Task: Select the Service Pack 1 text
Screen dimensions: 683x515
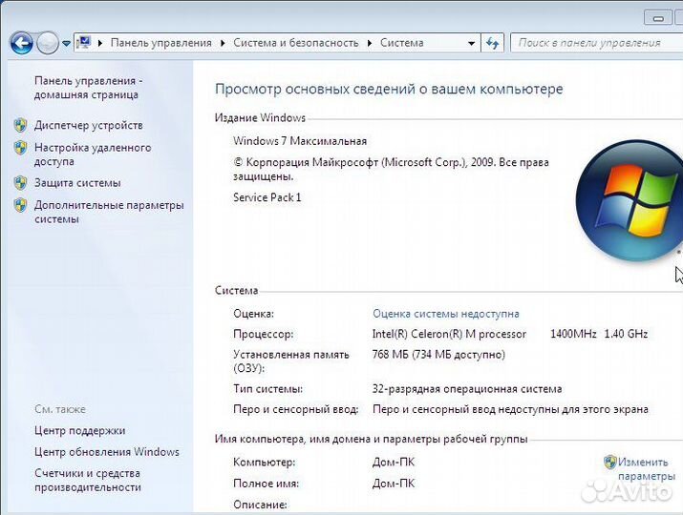Action: [x=267, y=197]
